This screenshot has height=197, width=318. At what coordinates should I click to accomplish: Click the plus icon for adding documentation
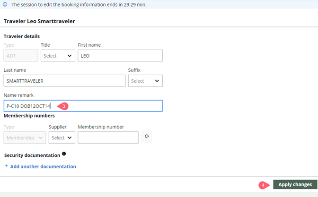[x=6, y=166]
